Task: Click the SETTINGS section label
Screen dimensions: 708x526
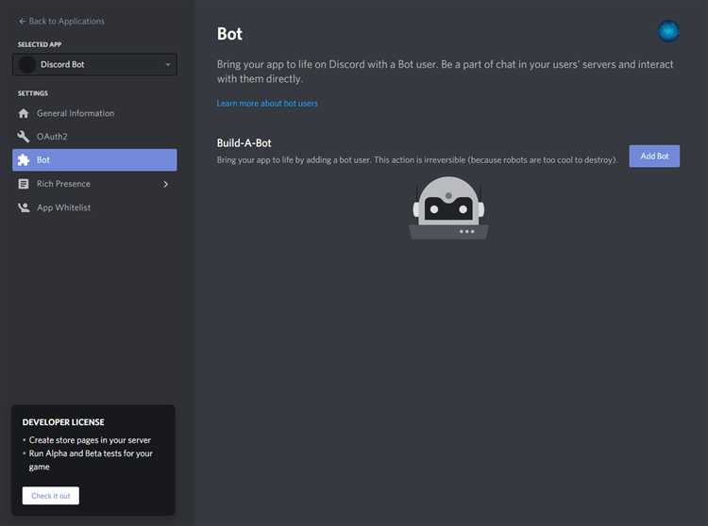Action: point(32,93)
